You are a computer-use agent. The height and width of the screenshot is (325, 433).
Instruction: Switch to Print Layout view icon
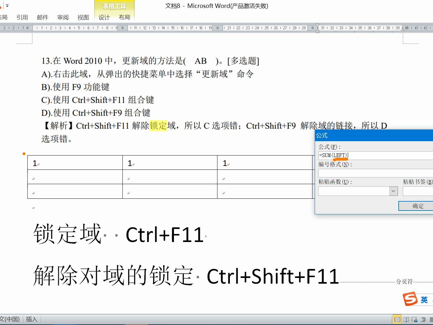point(397,319)
